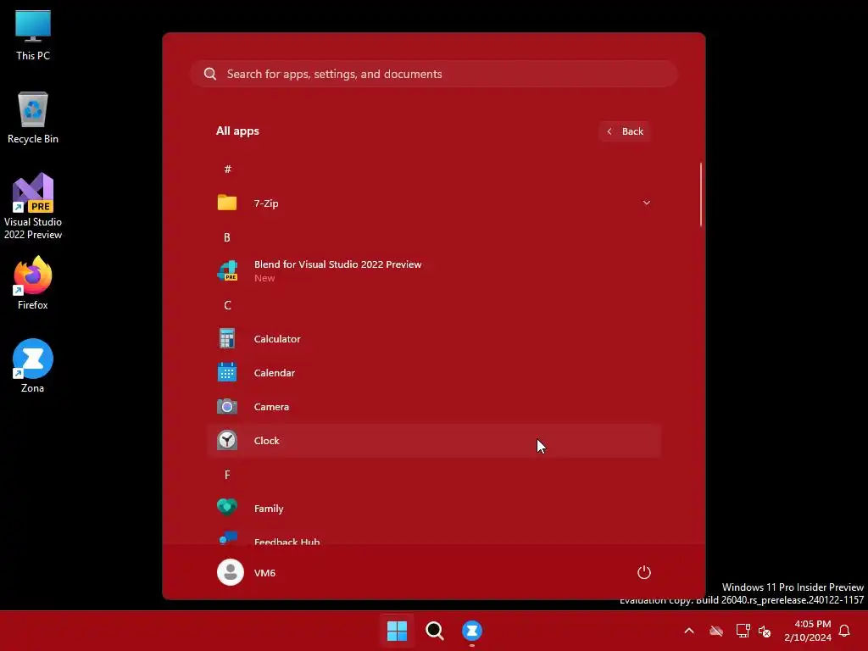Switch to Zona in the taskbar

point(472,631)
